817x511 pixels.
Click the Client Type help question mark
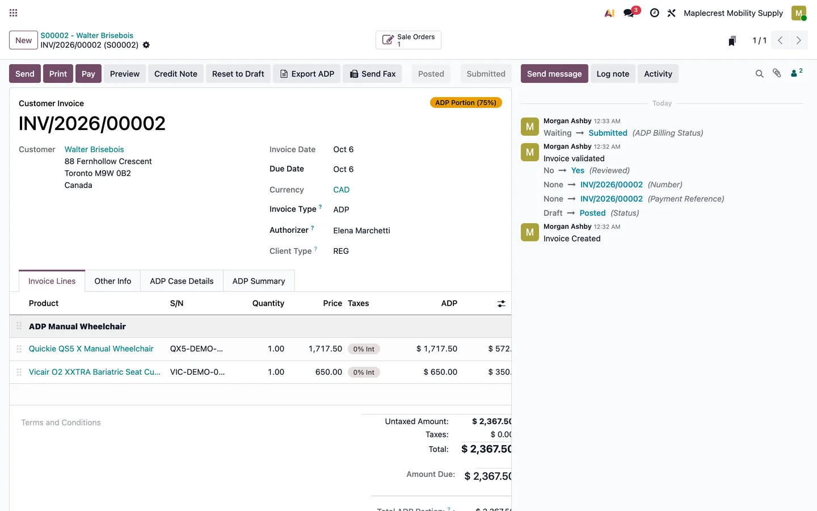point(316,249)
